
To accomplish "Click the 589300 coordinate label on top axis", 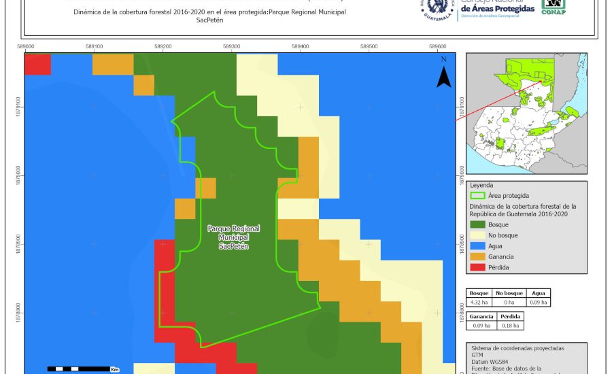I will (231, 46).
